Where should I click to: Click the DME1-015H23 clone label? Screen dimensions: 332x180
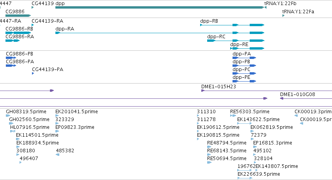[218, 87]
